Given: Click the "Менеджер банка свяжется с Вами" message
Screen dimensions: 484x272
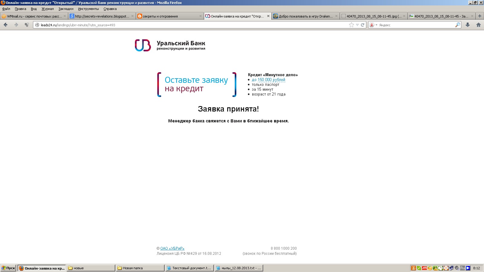Looking at the screenshot, I should click(228, 121).
